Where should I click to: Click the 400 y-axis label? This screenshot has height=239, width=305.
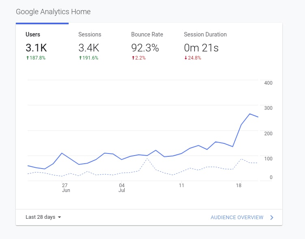point(268,83)
